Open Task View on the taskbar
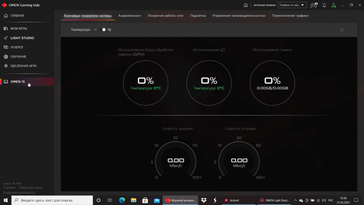This screenshot has height=205, width=364. 110,200
